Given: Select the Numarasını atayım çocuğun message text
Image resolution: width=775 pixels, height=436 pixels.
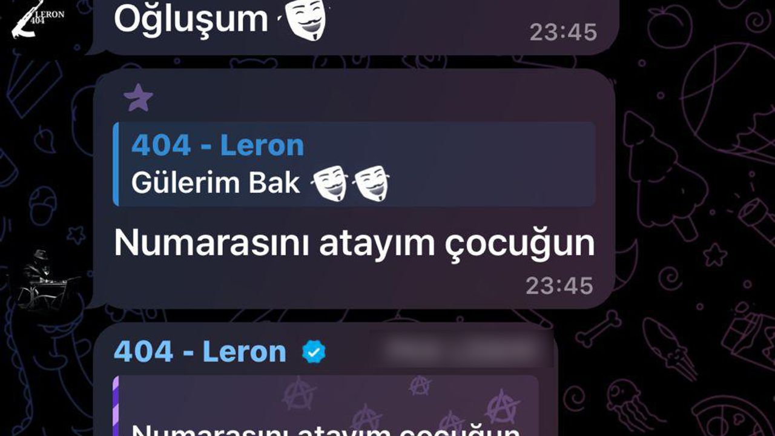Looking at the screenshot, I should tap(354, 243).
